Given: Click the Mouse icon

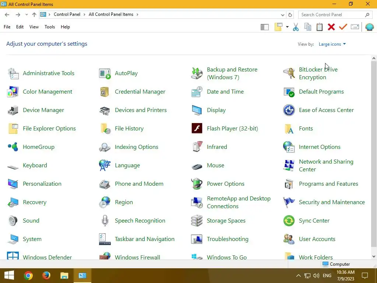Looking at the screenshot, I should point(197,166).
